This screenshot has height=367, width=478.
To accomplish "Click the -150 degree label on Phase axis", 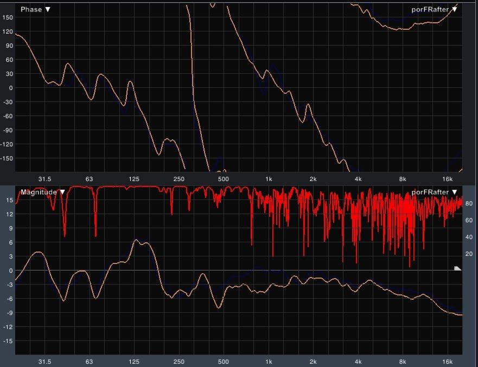I will (x=7, y=158).
